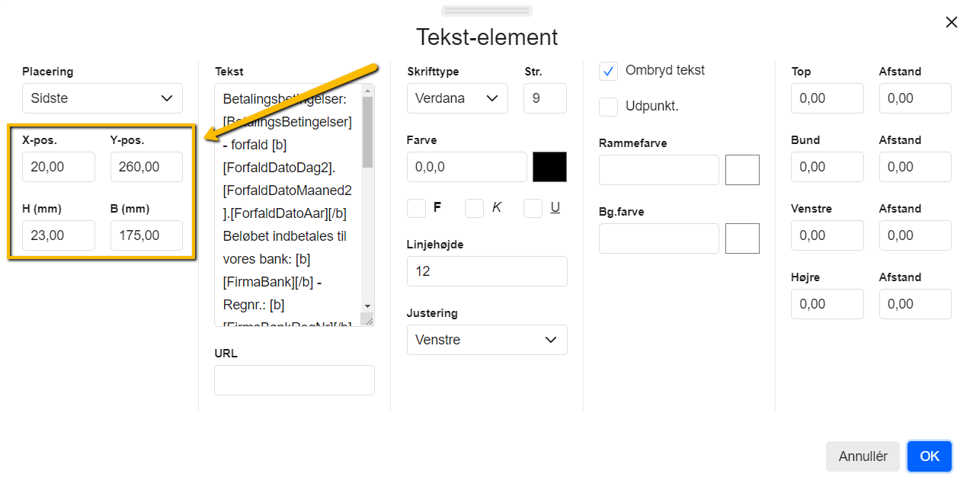973x493 pixels.
Task: Open the Rammefarve color swatch
Action: click(742, 169)
